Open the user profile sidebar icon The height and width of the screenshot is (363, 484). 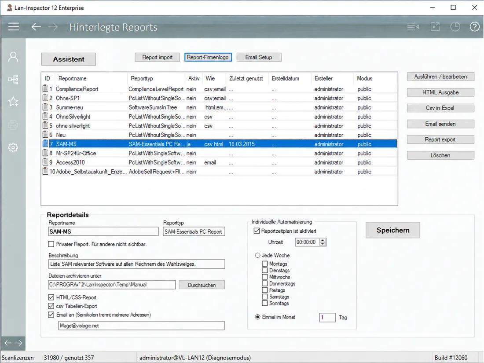[x=13, y=57]
